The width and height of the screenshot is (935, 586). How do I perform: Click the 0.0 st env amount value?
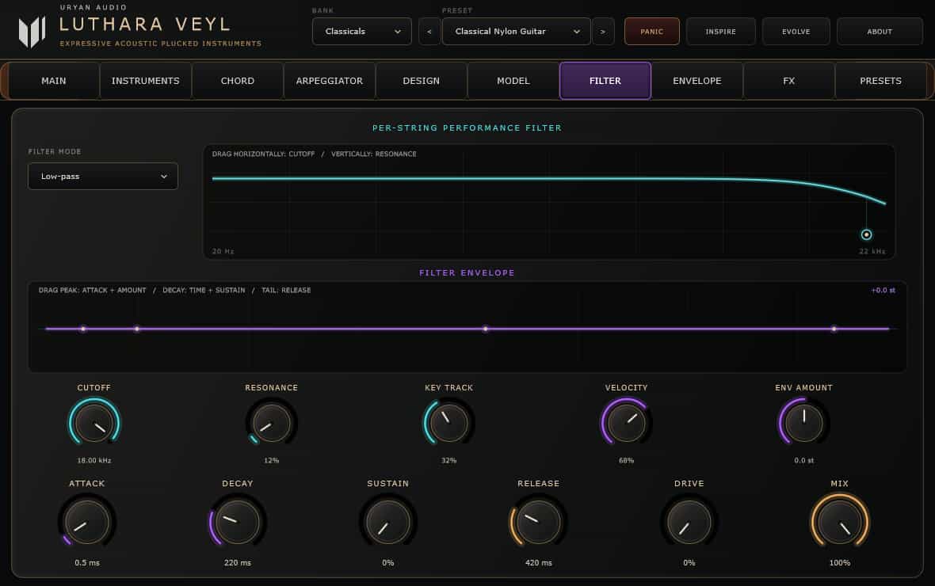[803, 460]
